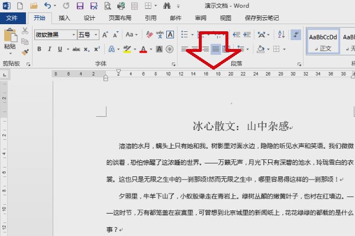355x236 pixels.
Task: Click the yellow text highlight color button
Action: (x=127, y=49)
